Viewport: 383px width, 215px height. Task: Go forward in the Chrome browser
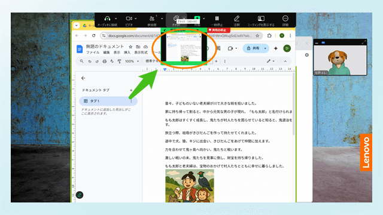coord(85,36)
